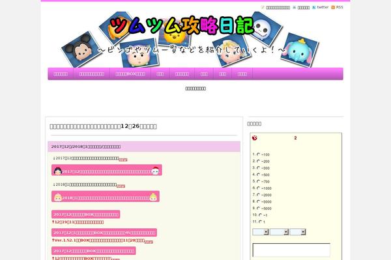The height and width of the screenshot is (260, 391).
Task: Click the Santa-hat snowman Tsum icon on banner
Action: point(155,171)
